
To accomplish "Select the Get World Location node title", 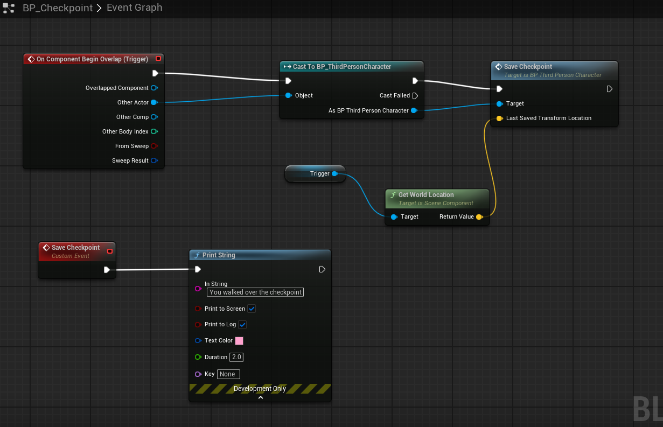I will tap(426, 195).
